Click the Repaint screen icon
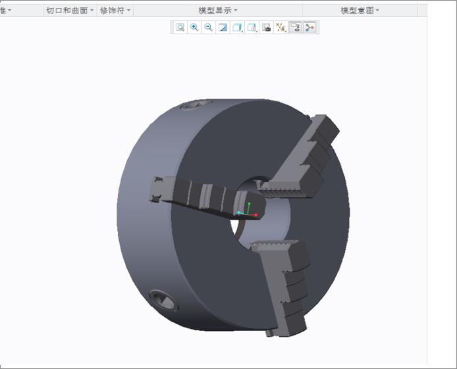This screenshot has height=369, width=457. pos(223,28)
